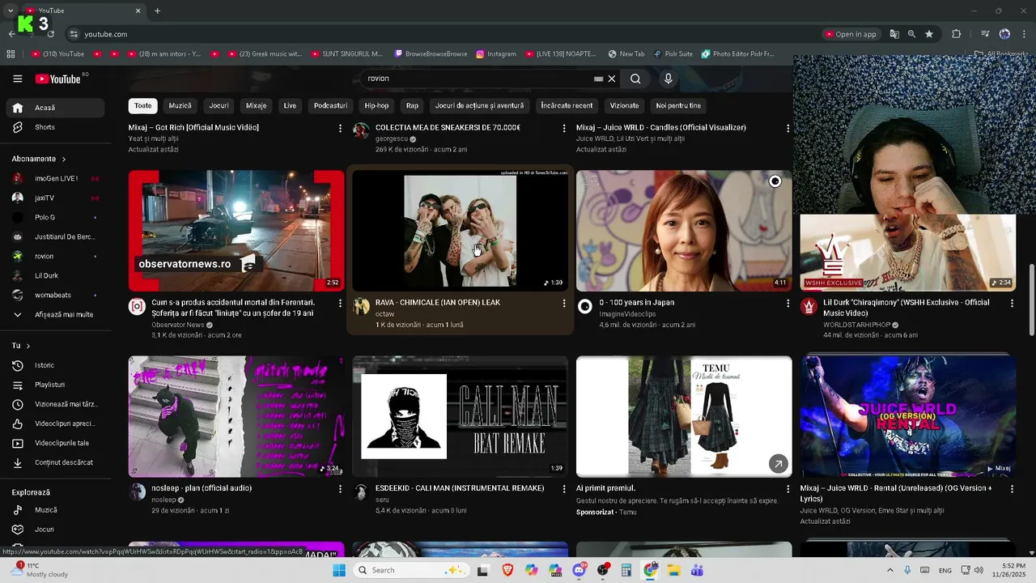Open the Temu ad arrow button
The image size is (1036, 583).
coord(778,464)
